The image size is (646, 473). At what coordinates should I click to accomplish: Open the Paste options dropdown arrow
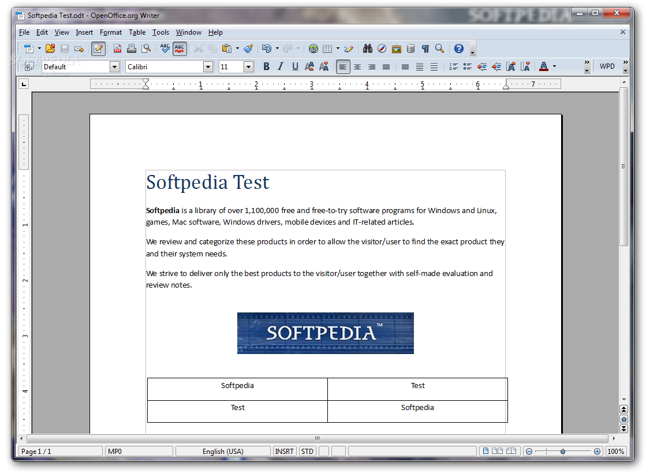237,49
